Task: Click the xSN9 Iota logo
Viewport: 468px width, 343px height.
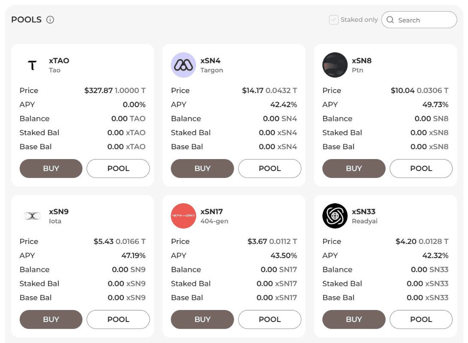Action: coord(32,216)
